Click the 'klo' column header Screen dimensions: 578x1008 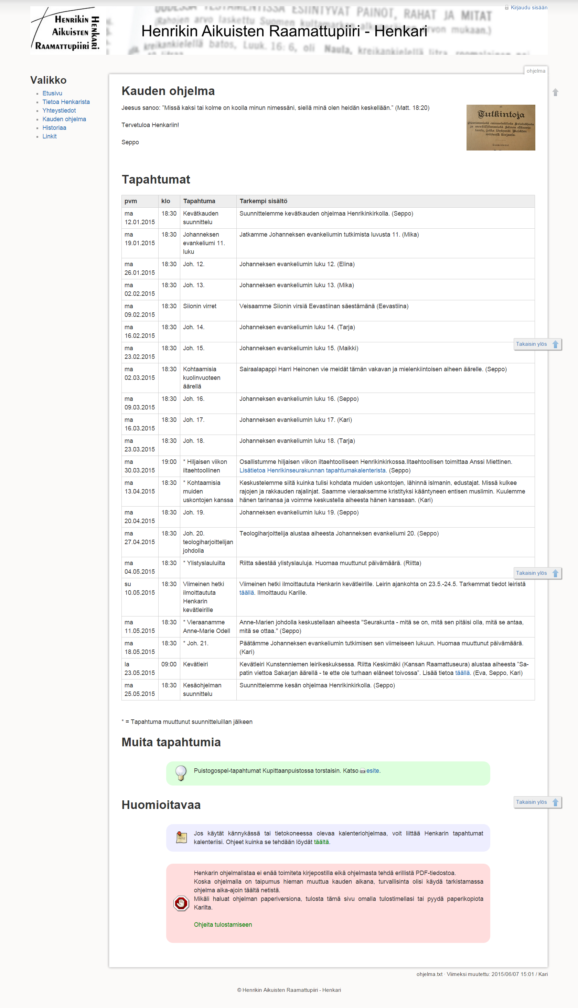[x=169, y=201]
